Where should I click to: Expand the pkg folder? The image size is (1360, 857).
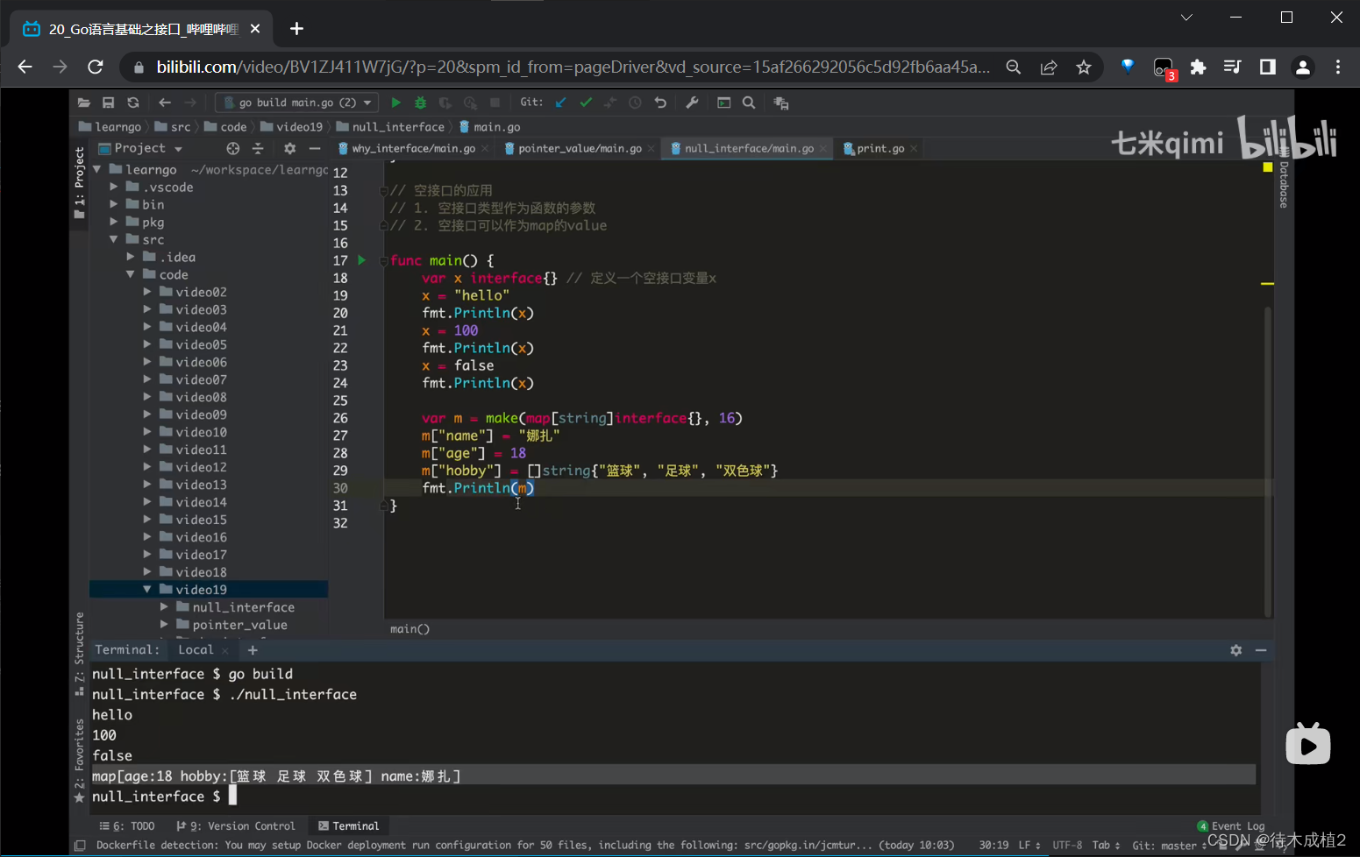tap(114, 222)
